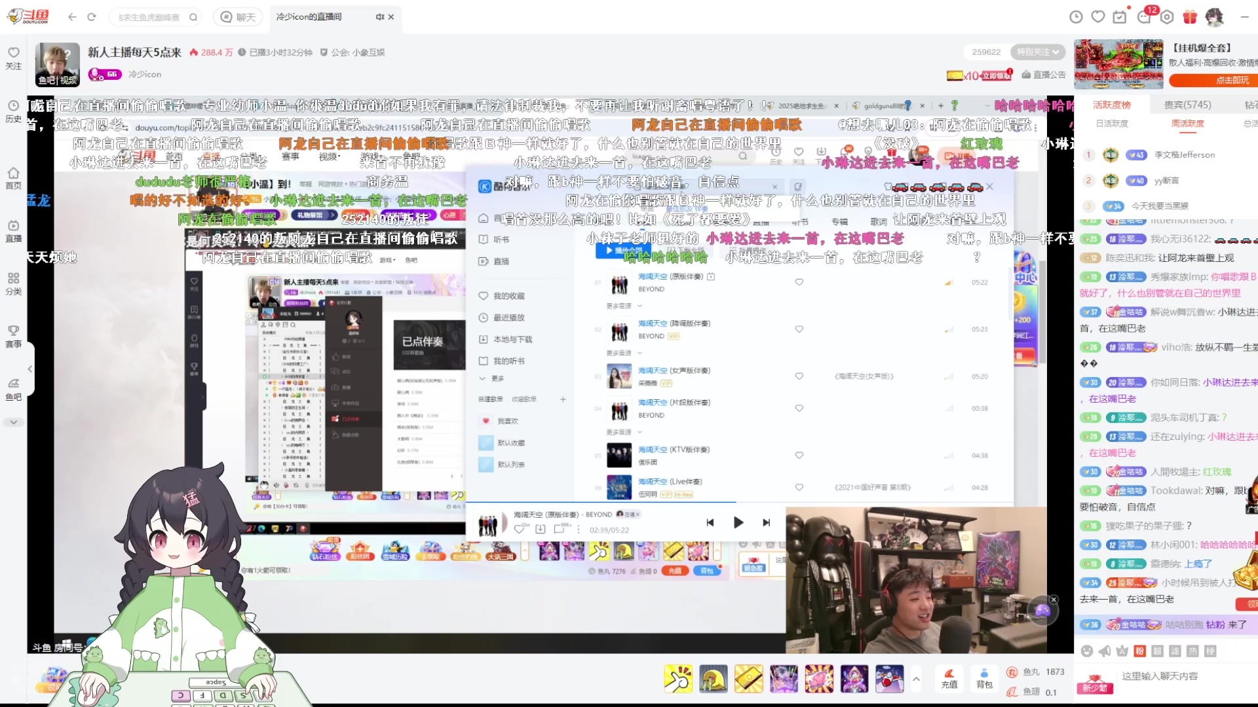The image size is (1258, 707).
Task: Open the 聊天 chat button
Action: tap(238, 17)
